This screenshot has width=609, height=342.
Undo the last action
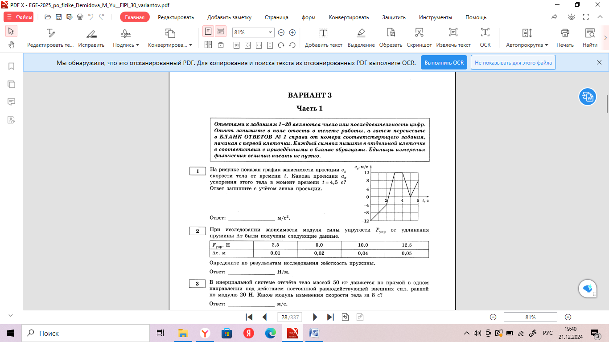click(91, 17)
